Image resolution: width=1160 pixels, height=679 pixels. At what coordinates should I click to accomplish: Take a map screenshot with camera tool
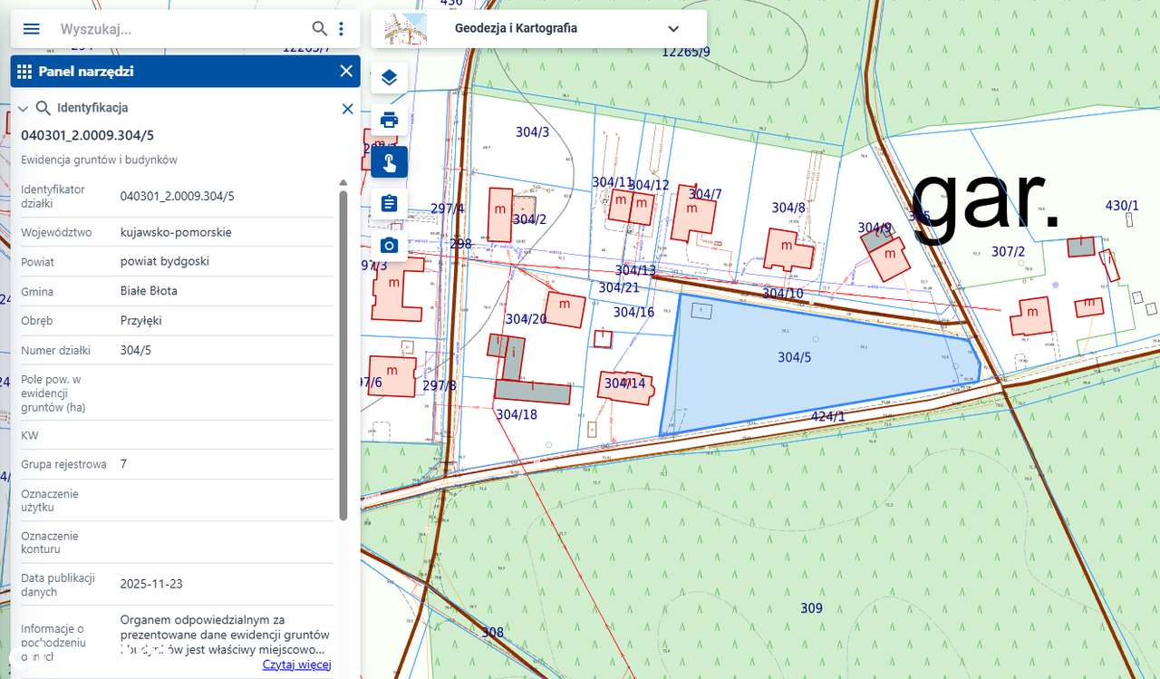click(389, 245)
